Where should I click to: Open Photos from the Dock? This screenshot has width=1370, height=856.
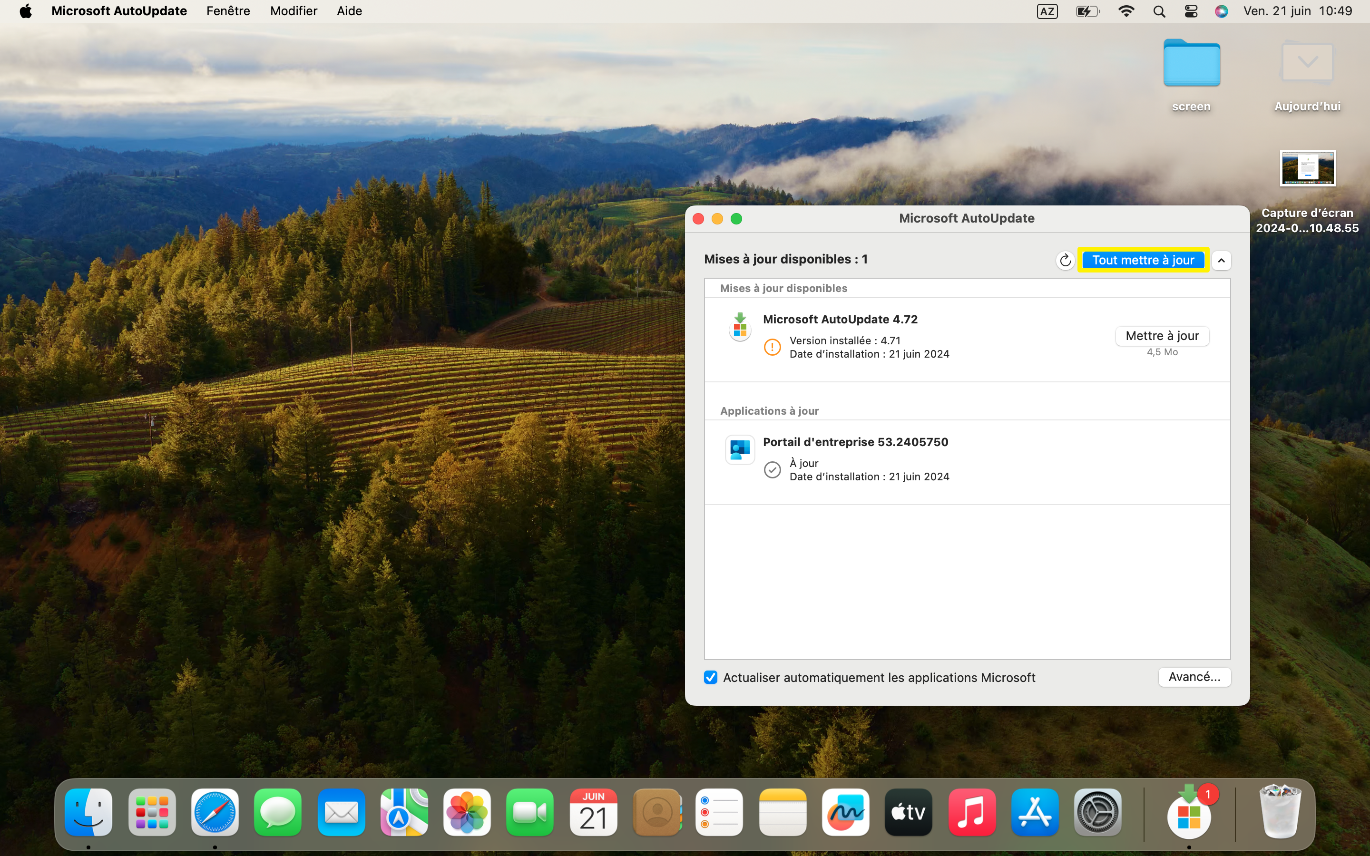pyautogui.click(x=467, y=812)
